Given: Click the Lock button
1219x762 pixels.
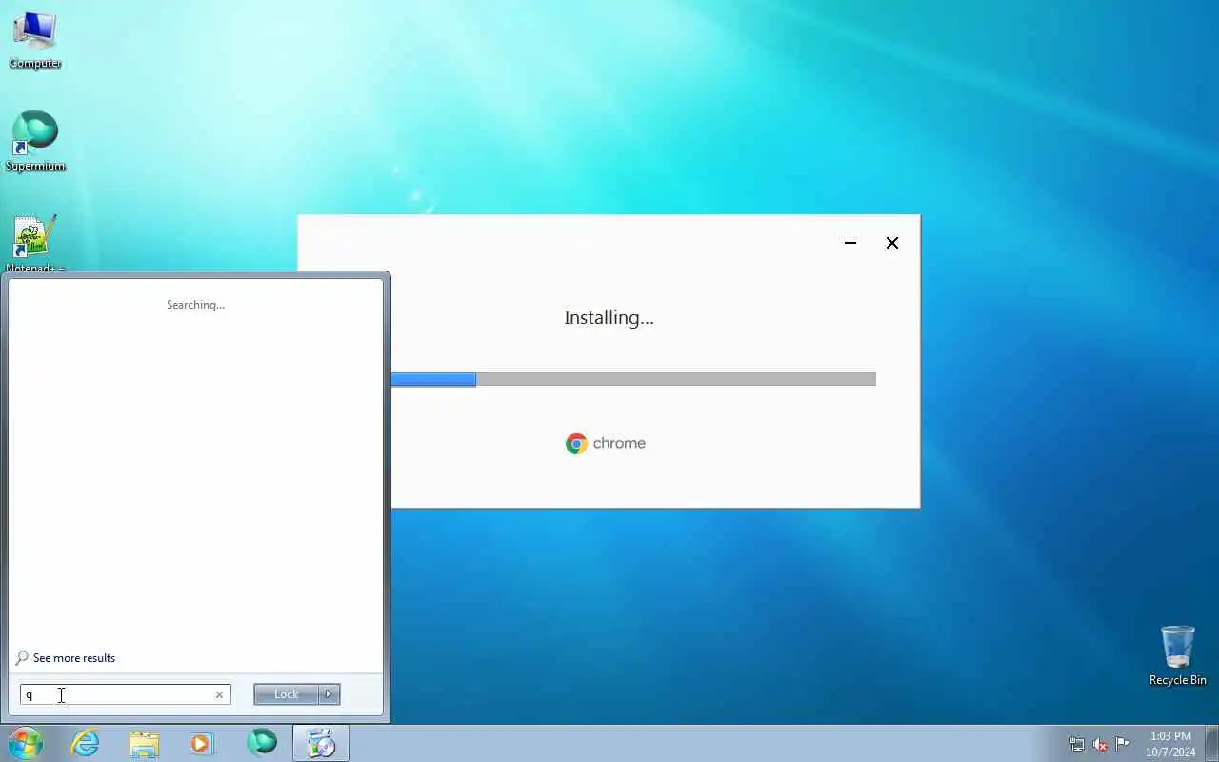Looking at the screenshot, I should tap(286, 694).
